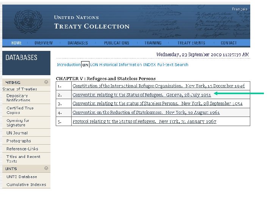Open Convention relating to the Status of Refugees

click(x=142, y=95)
